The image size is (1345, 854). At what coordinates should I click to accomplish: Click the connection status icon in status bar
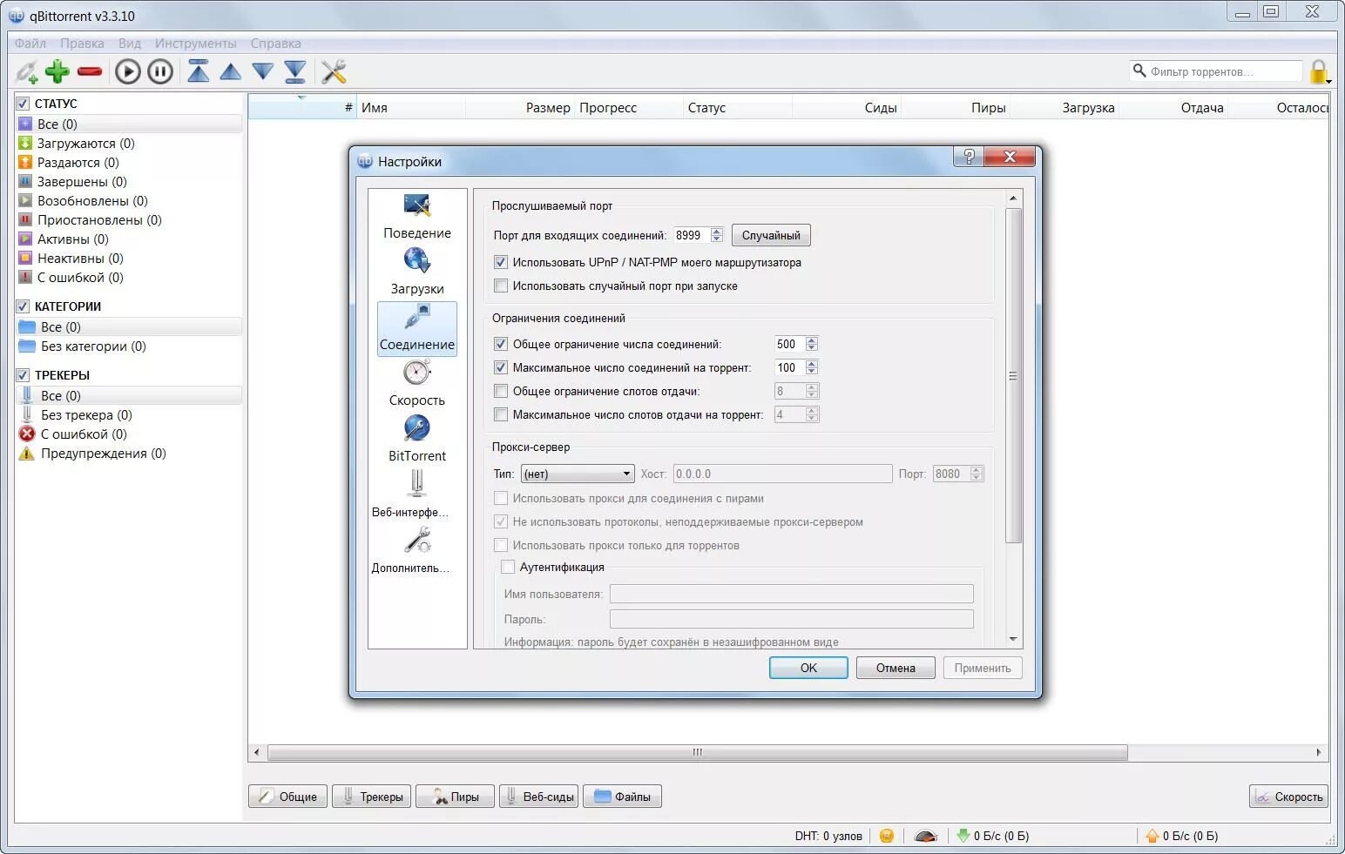[887, 836]
